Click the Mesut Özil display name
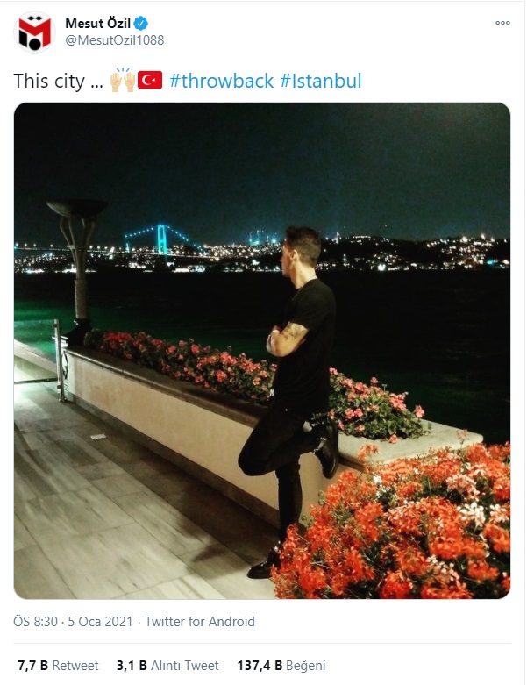The image size is (527, 685). (x=98, y=23)
